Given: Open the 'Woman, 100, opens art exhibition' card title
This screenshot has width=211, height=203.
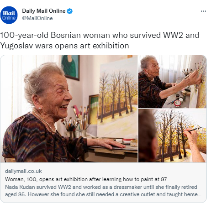Looking at the screenshot, I should (86, 179).
